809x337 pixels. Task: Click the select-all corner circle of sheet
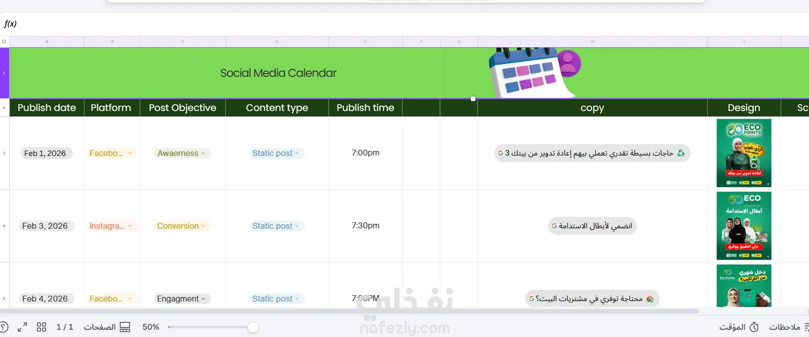click(4, 41)
